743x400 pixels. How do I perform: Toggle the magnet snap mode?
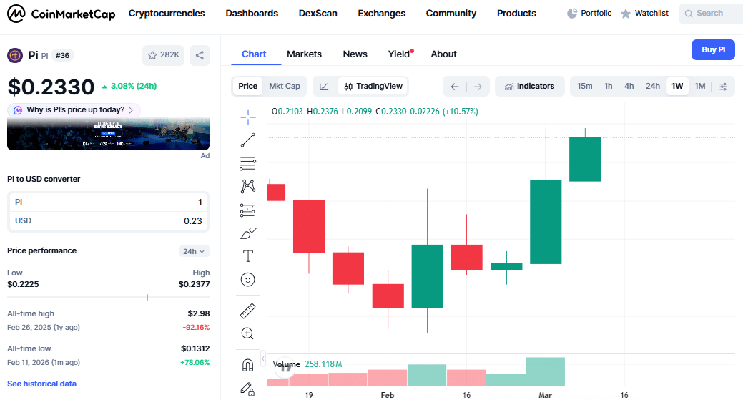point(248,365)
